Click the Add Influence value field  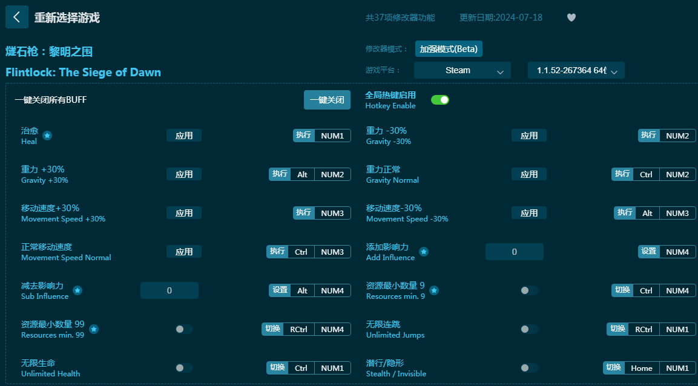[x=514, y=252]
